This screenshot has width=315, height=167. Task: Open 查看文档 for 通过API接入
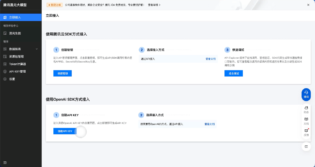[x=210, y=59]
